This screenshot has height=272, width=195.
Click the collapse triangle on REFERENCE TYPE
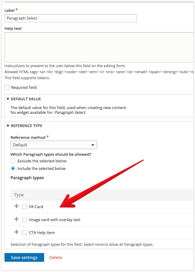click(8, 126)
